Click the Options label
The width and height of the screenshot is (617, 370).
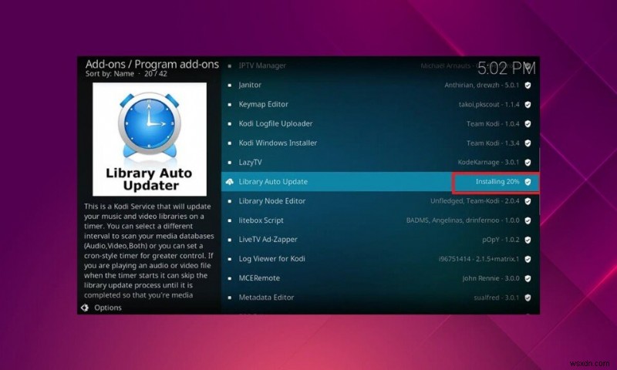108,308
